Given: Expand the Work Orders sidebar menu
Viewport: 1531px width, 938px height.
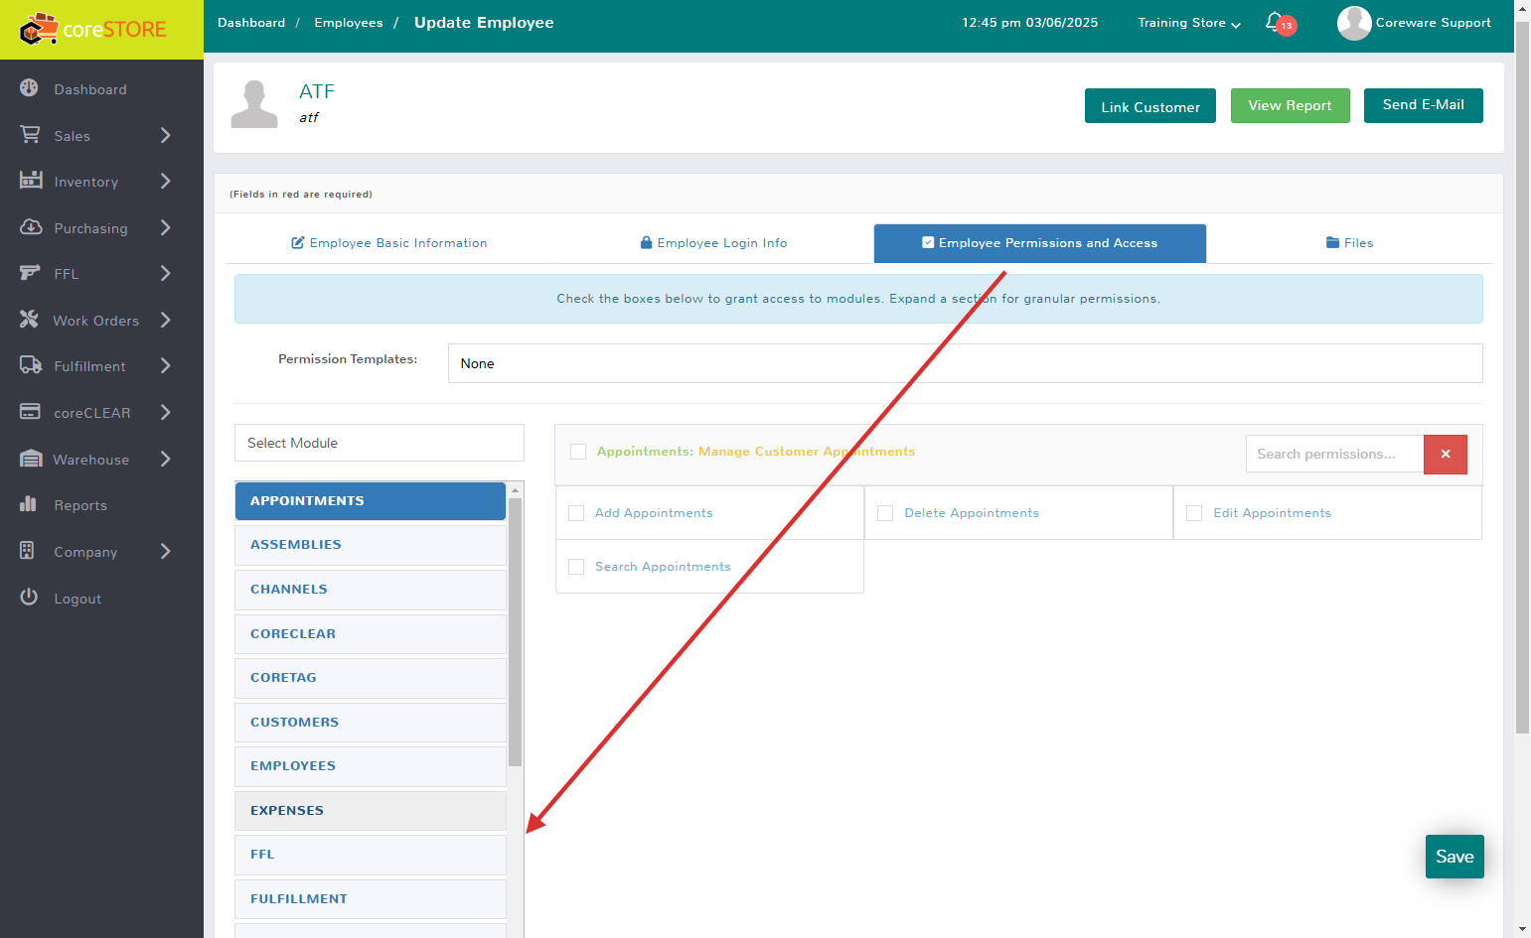Looking at the screenshot, I should [x=165, y=320].
